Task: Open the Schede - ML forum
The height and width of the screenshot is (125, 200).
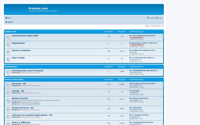Action: pos(18,91)
